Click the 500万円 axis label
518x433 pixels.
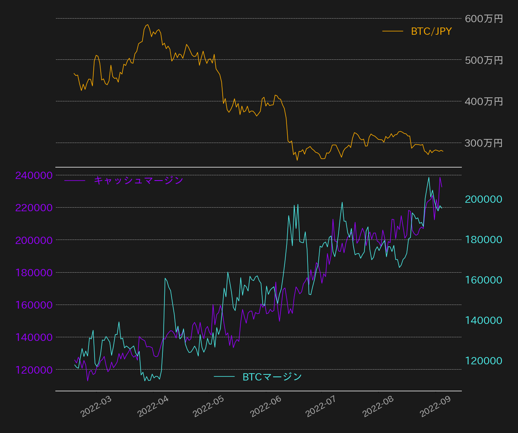click(x=484, y=60)
